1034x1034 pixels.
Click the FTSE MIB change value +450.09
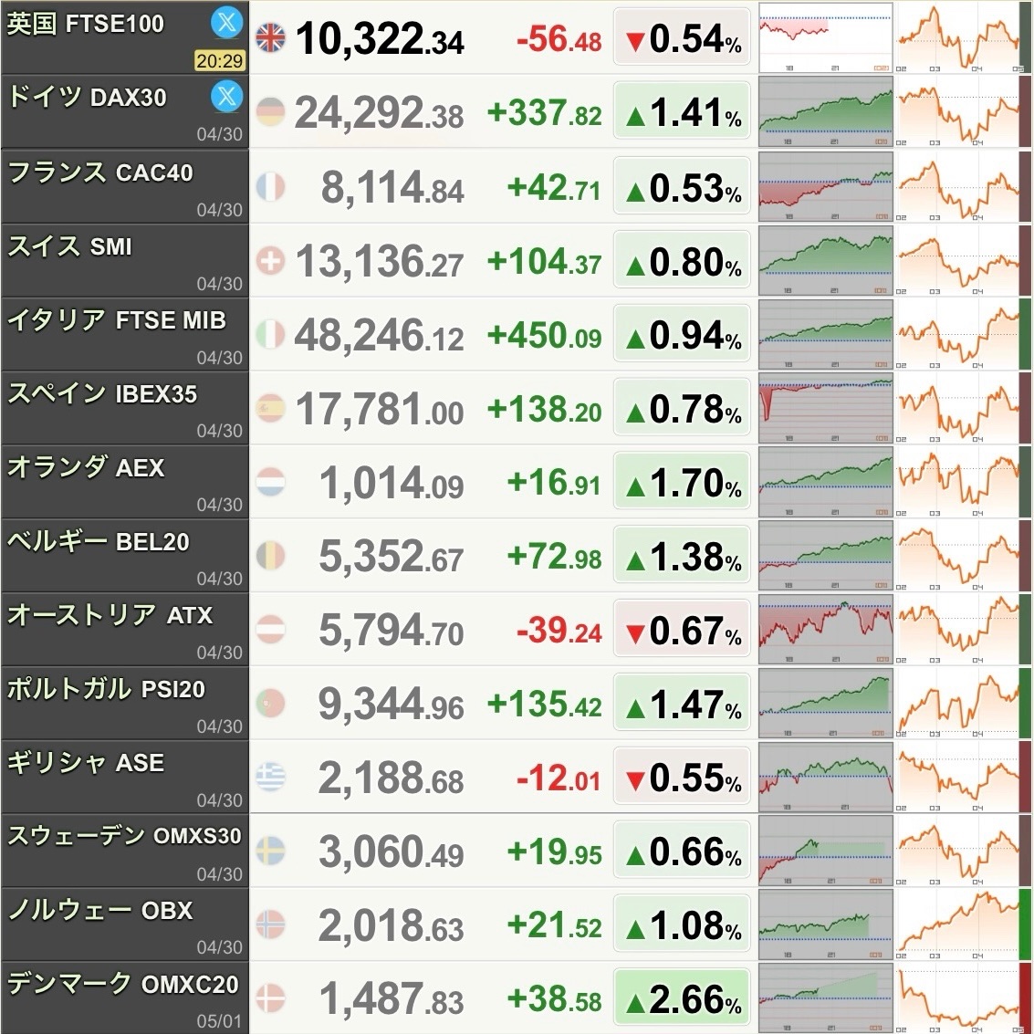(x=545, y=335)
